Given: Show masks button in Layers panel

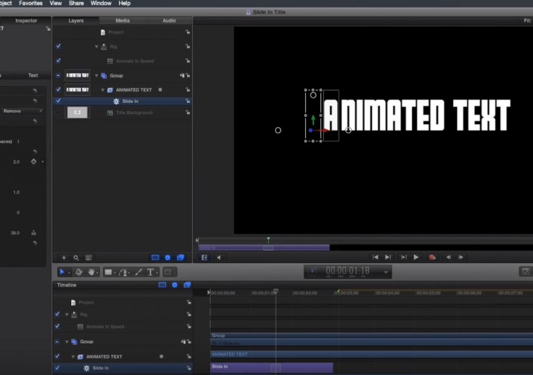Looking at the screenshot, I should point(155,258).
